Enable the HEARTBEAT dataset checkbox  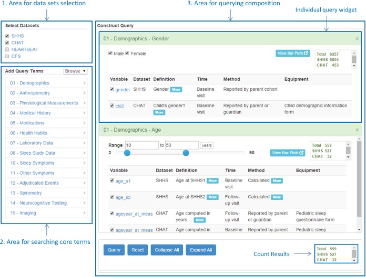[7, 49]
